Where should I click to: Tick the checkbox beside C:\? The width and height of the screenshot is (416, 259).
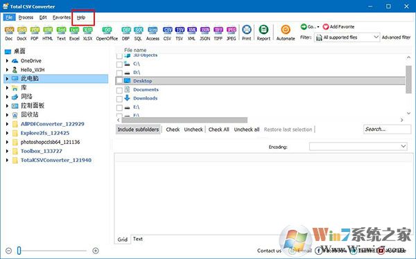[119, 64]
